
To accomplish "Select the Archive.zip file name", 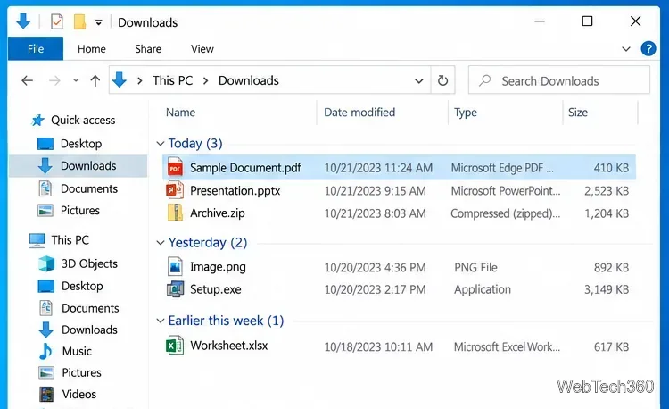I will pyautogui.click(x=218, y=213).
